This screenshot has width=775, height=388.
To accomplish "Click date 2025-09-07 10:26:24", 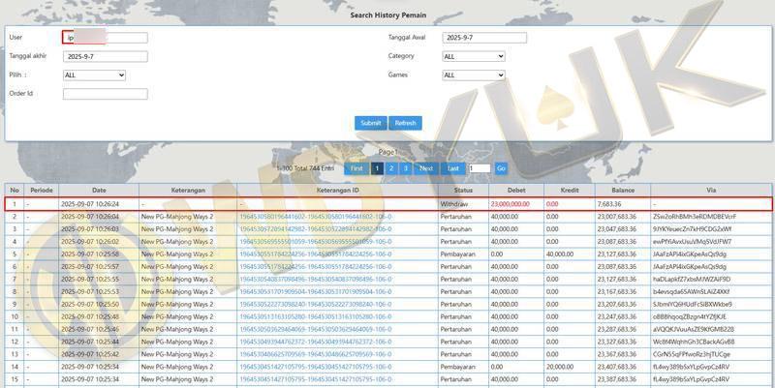I will point(90,204).
